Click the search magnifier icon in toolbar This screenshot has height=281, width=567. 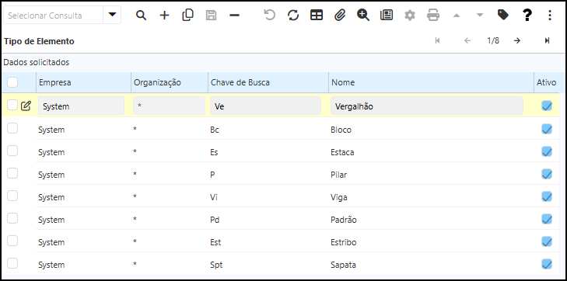click(141, 16)
